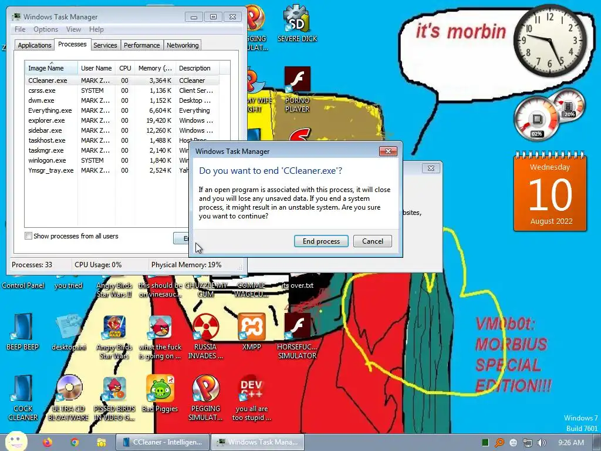Select the PISSED BIRDS IN VIDEO G... icon
This screenshot has width=601, height=451.
click(114, 398)
